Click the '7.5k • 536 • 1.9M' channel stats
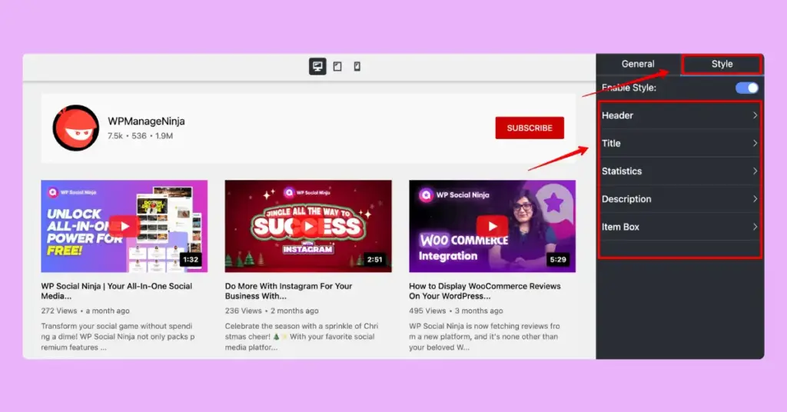 click(x=140, y=136)
